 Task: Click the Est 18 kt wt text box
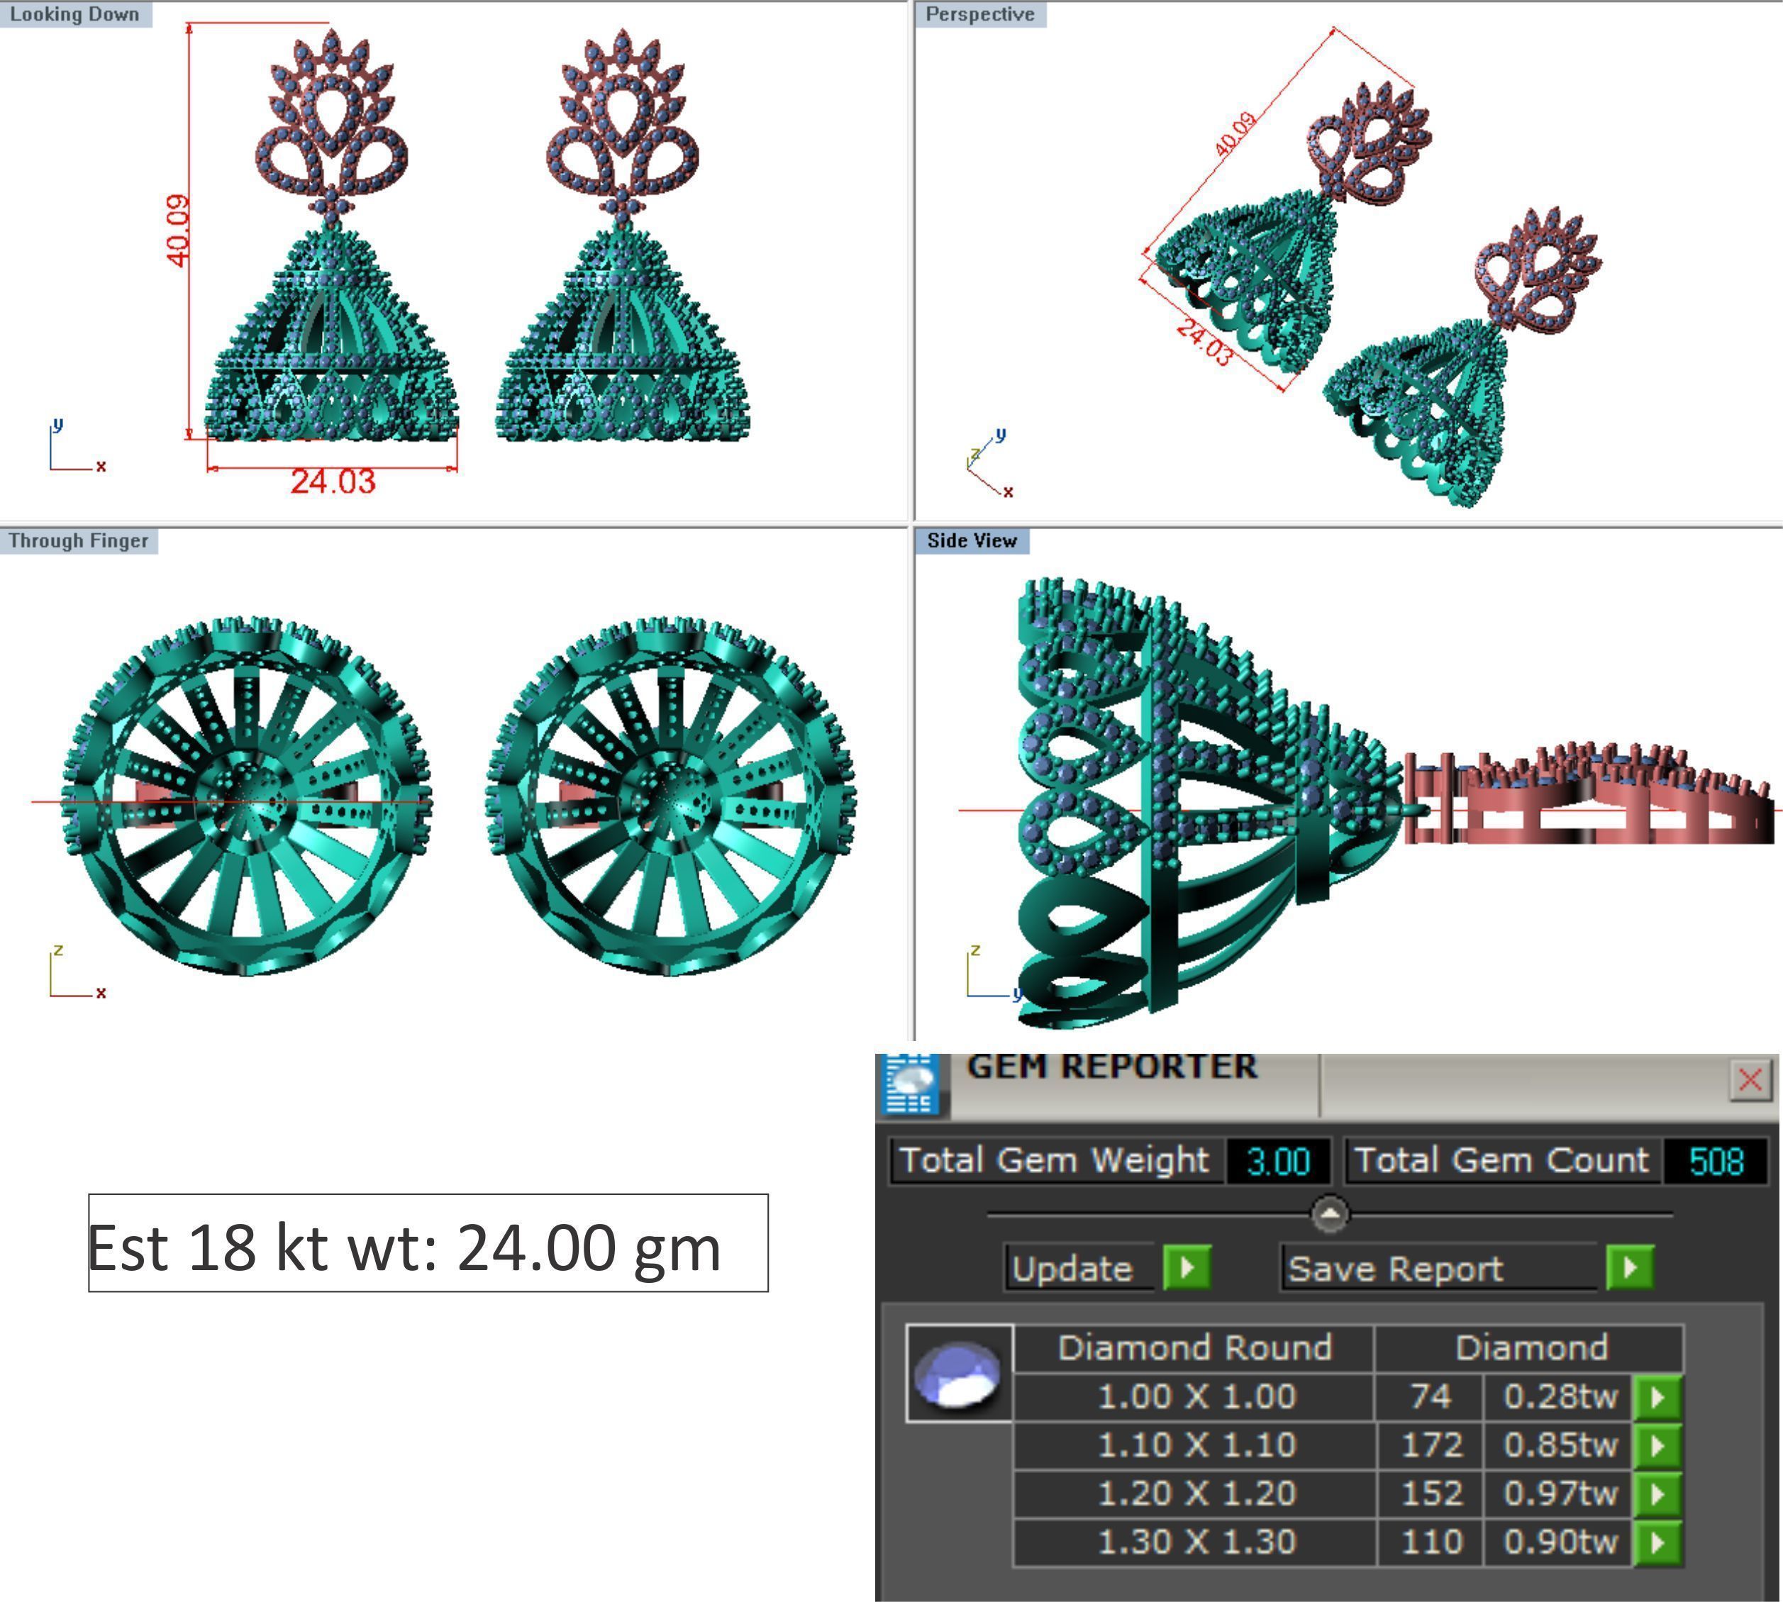pyautogui.click(x=428, y=1243)
